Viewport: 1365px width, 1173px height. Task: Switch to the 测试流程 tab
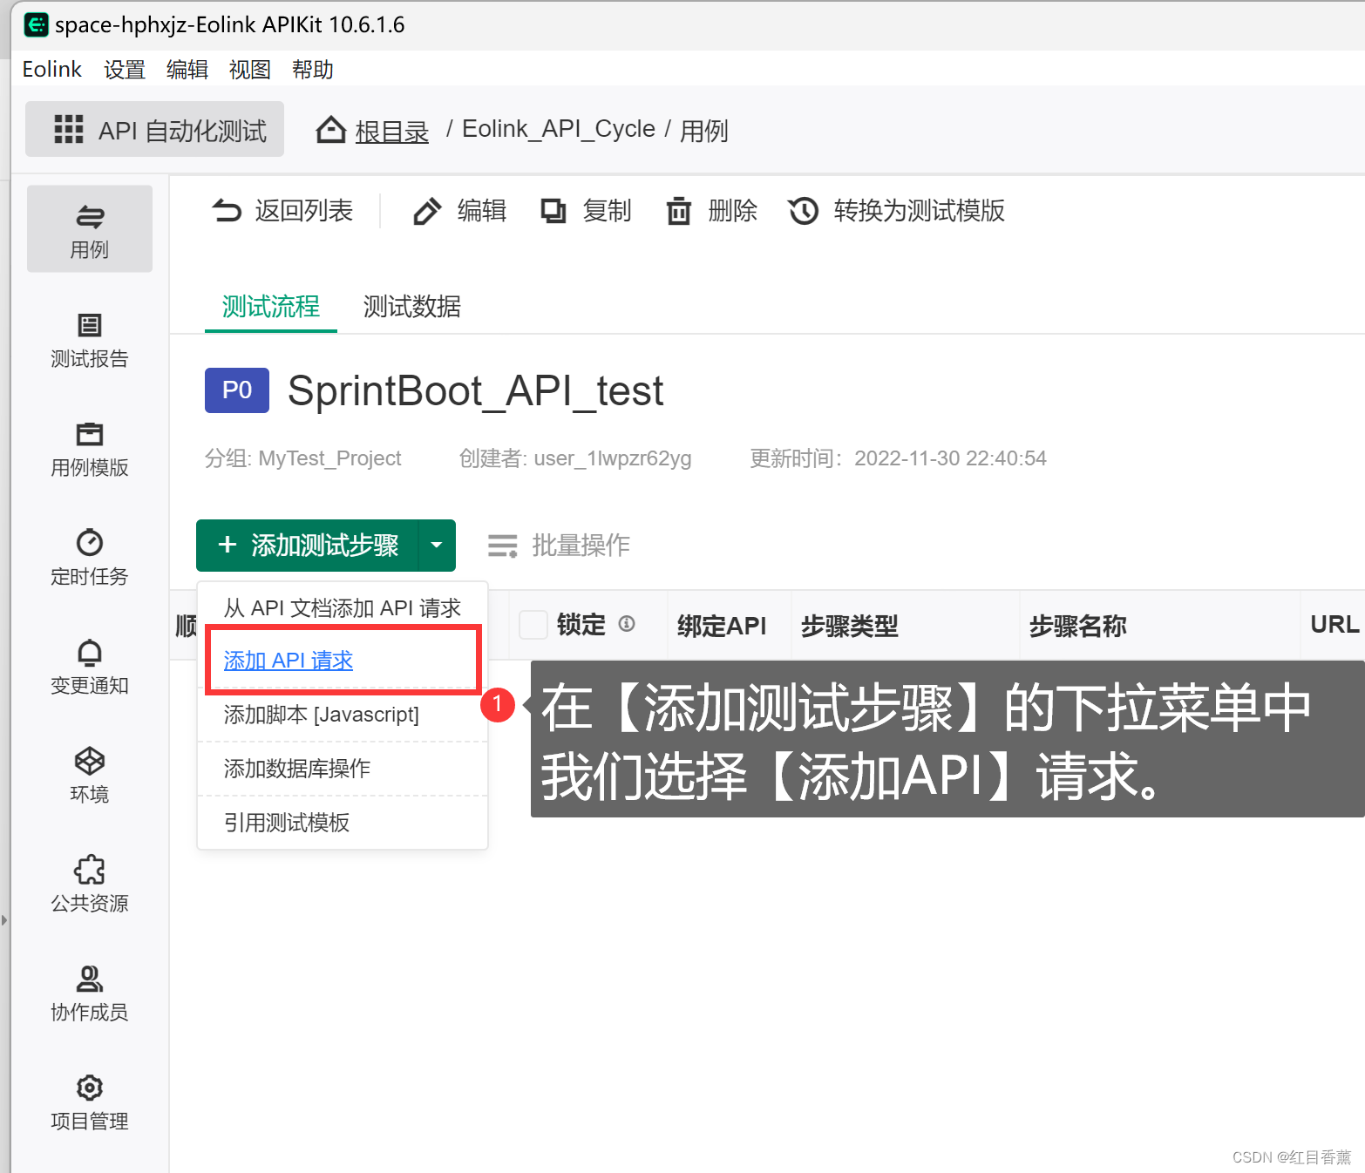(x=271, y=307)
